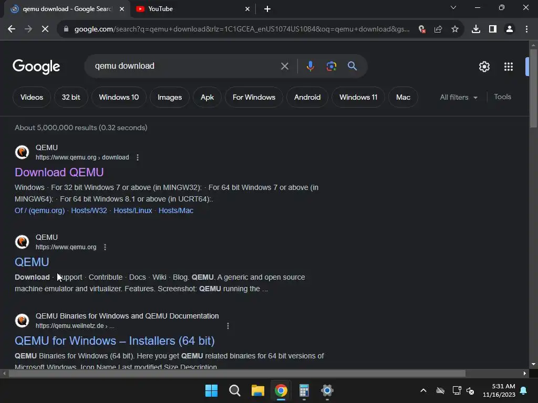The width and height of the screenshot is (538, 403).
Task: Open Chrome three-dot menu
Action: pos(526,29)
